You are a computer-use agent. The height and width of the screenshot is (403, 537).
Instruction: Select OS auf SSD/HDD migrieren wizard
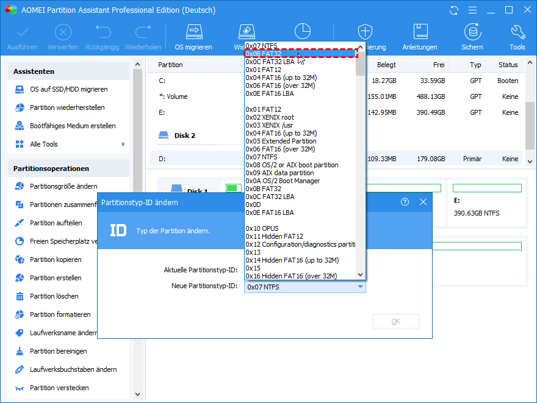68,89
